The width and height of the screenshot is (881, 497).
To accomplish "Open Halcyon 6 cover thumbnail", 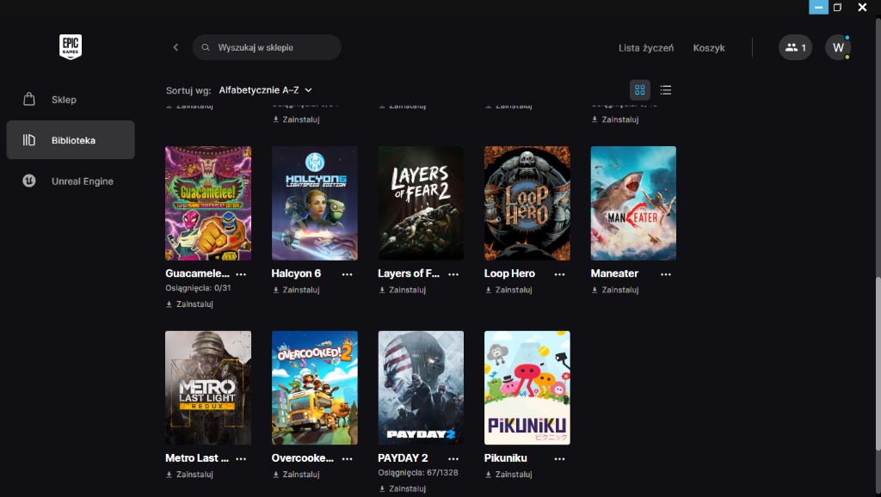I will (x=315, y=203).
